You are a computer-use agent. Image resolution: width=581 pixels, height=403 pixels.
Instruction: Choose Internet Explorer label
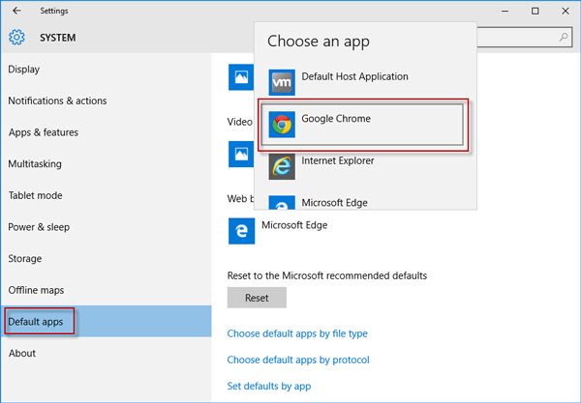click(338, 160)
